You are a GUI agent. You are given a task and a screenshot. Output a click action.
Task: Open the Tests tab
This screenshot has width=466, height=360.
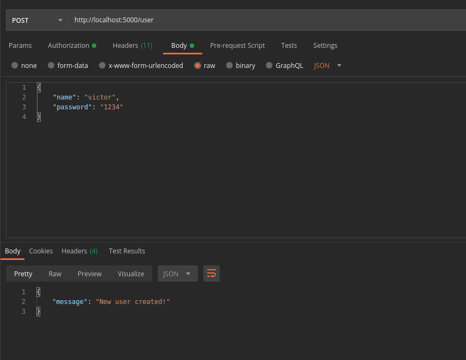(289, 46)
